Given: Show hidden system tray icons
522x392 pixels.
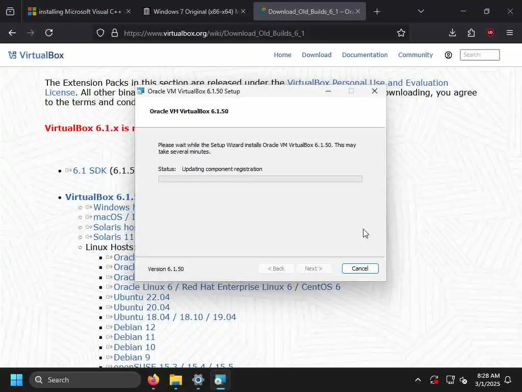Looking at the screenshot, I should point(417,380).
